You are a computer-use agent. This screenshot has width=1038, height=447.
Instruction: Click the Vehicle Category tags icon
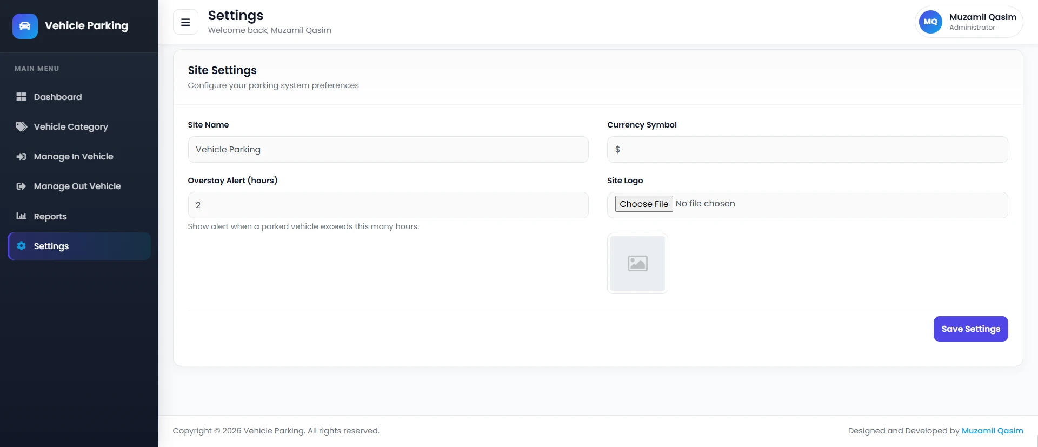[x=21, y=126]
